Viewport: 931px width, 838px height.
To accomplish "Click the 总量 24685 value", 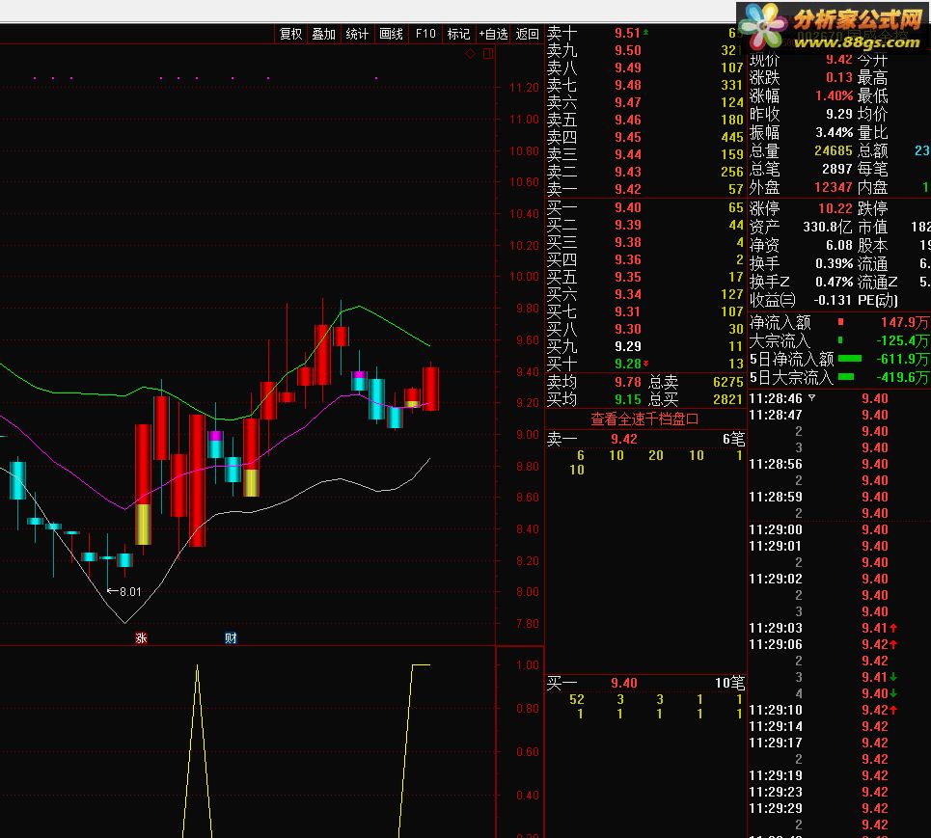I will click(x=833, y=150).
